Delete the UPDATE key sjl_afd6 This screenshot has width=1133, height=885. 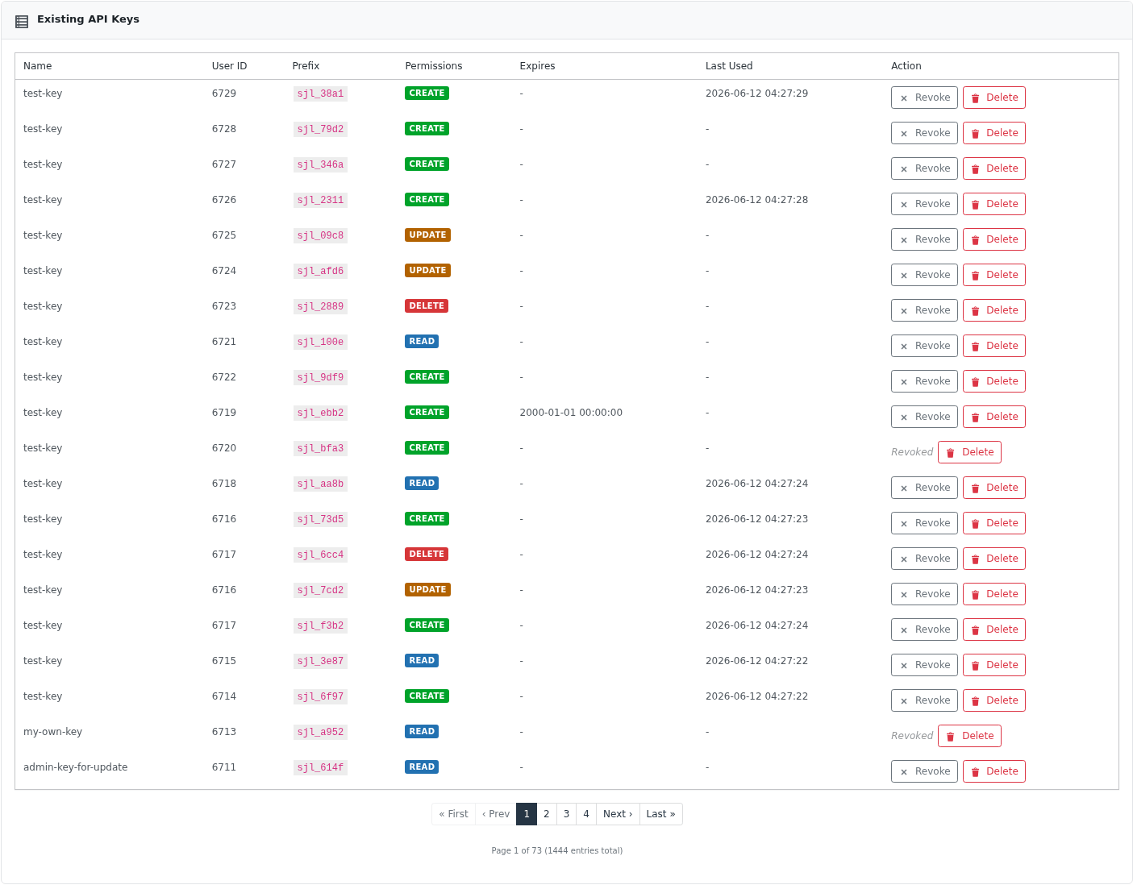click(x=994, y=275)
